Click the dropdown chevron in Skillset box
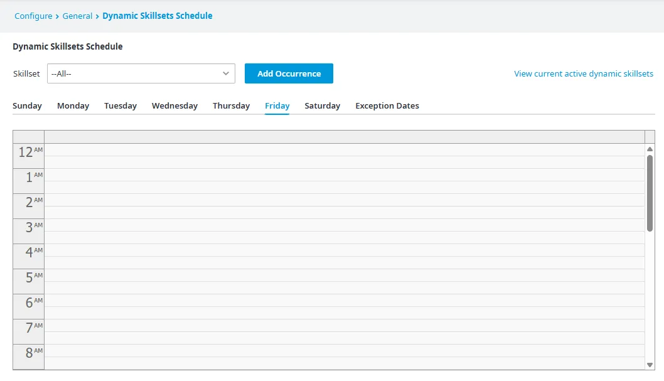This screenshot has height=381, width=664. tap(226, 73)
